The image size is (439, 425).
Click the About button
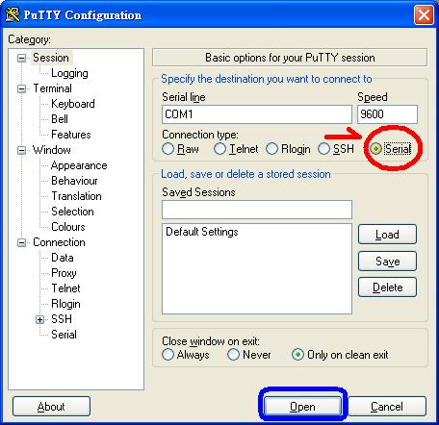51,407
